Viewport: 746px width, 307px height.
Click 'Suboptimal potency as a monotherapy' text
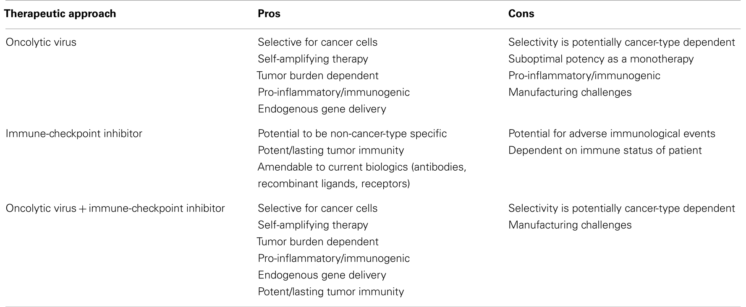pyautogui.click(x=601, y=59)
